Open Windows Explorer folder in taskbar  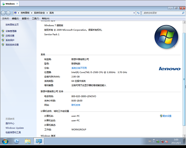pyautogui.click(x=28, y=141)
